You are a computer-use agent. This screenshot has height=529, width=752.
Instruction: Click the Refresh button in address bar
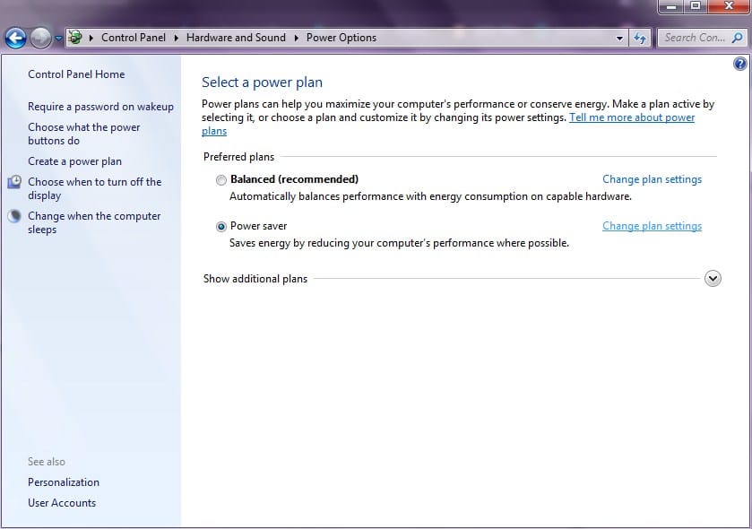coord(640,38)
